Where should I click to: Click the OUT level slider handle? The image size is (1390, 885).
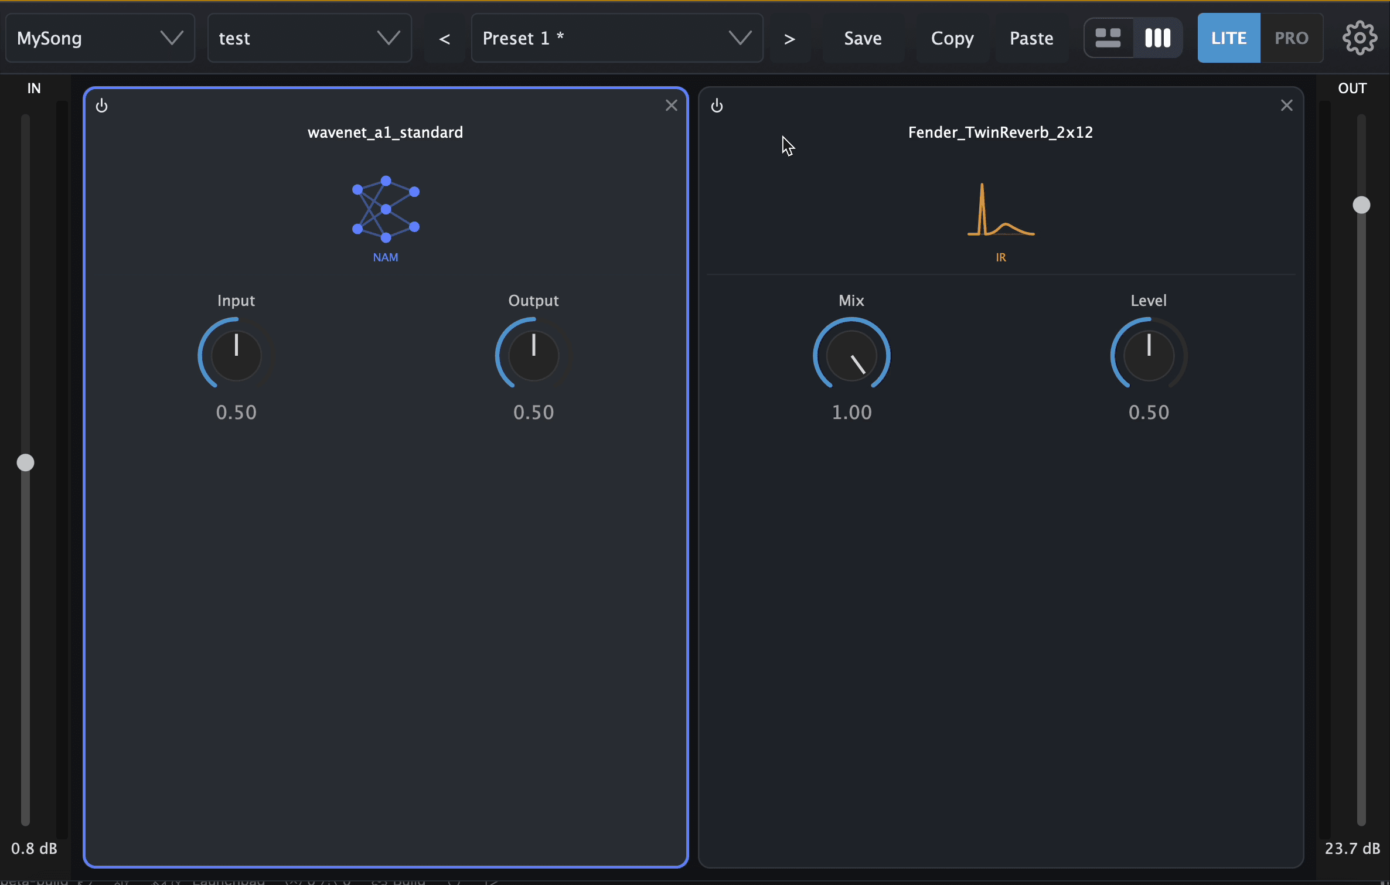[x=1361, y=205]
